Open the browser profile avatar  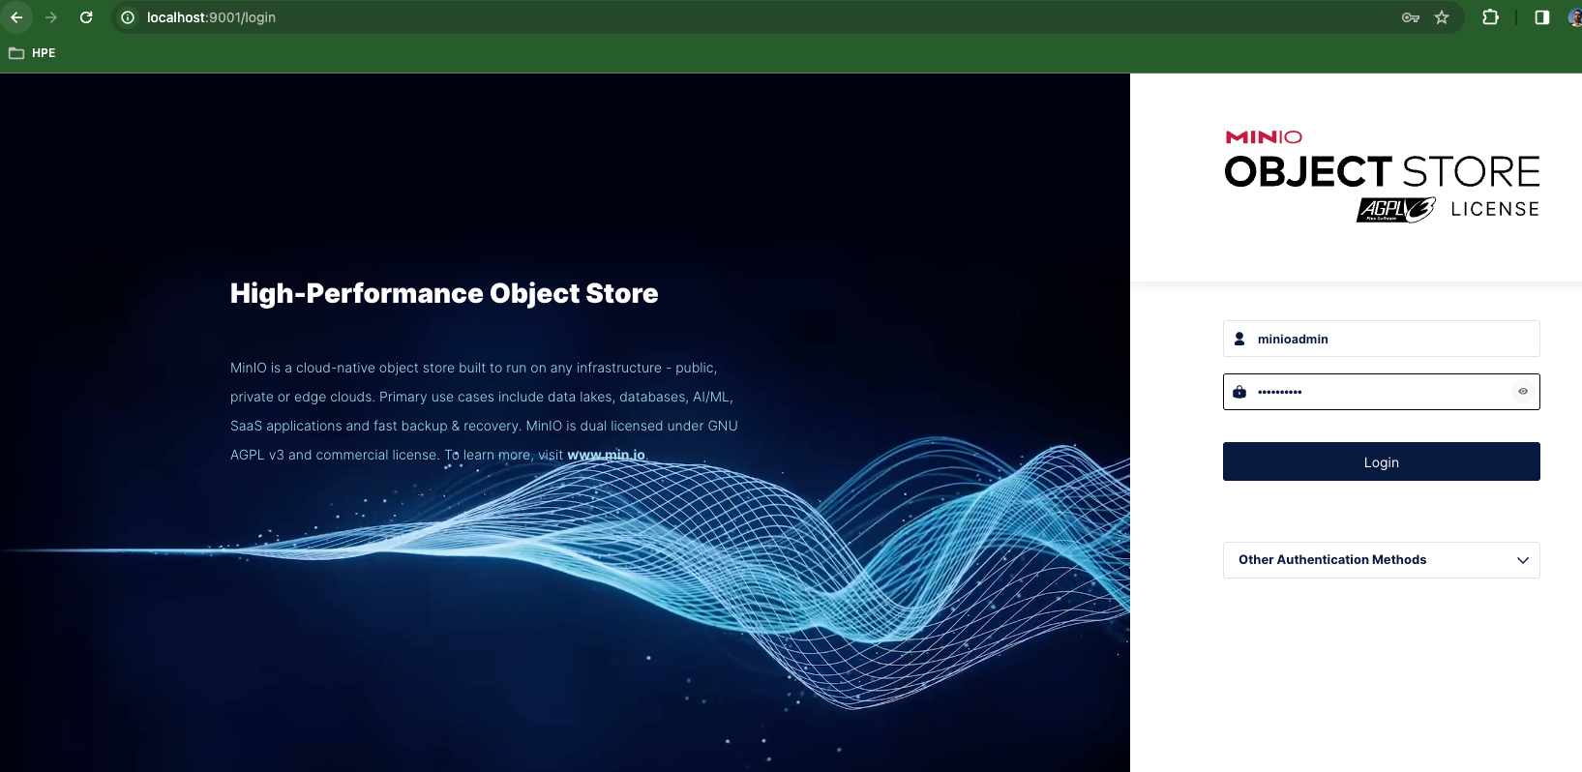[x=1574, y=17]
